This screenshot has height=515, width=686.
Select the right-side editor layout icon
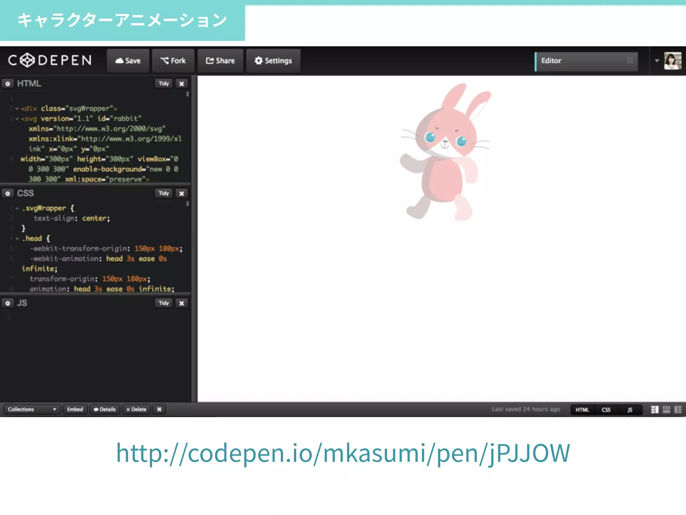(x=678, y=409)
